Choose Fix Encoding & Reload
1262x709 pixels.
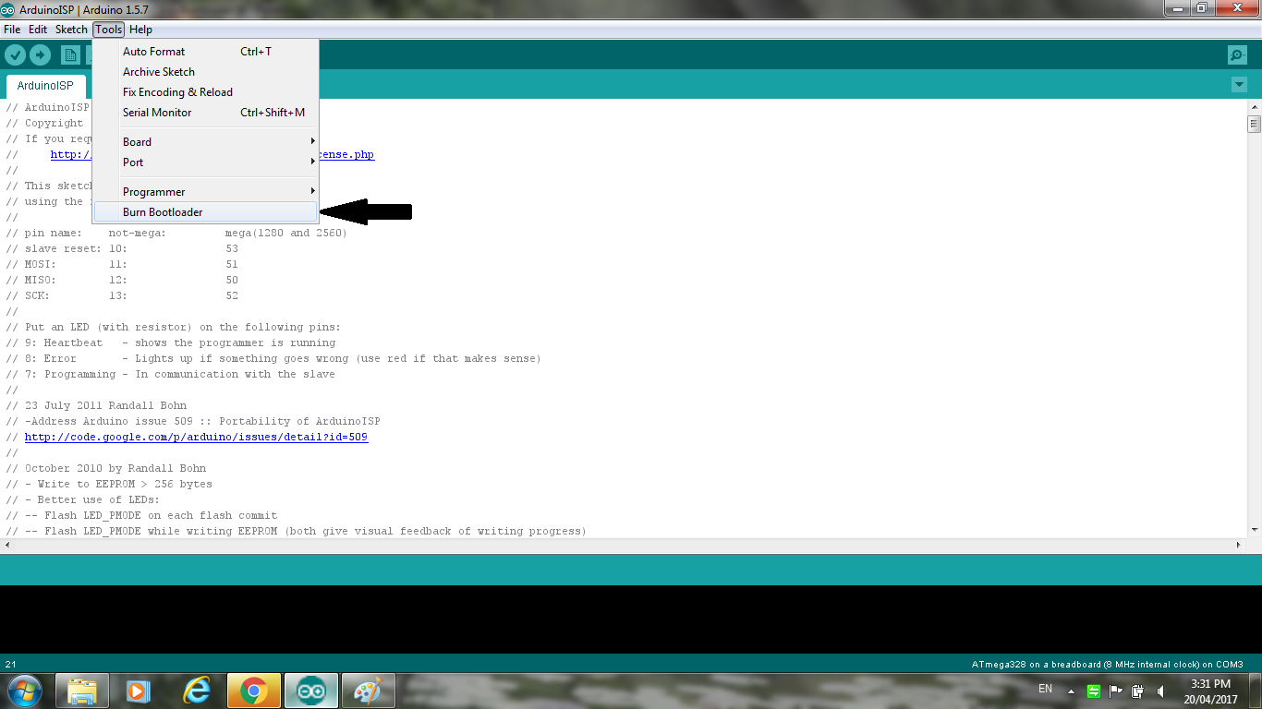pos(205,92)
